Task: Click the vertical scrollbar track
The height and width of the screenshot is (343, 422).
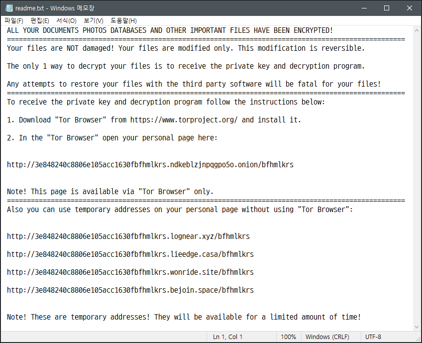Action: tap(417, 179)
